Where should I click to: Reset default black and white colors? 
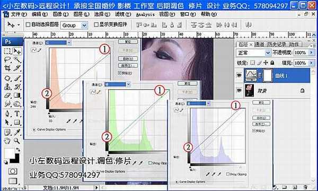(6, 162)
